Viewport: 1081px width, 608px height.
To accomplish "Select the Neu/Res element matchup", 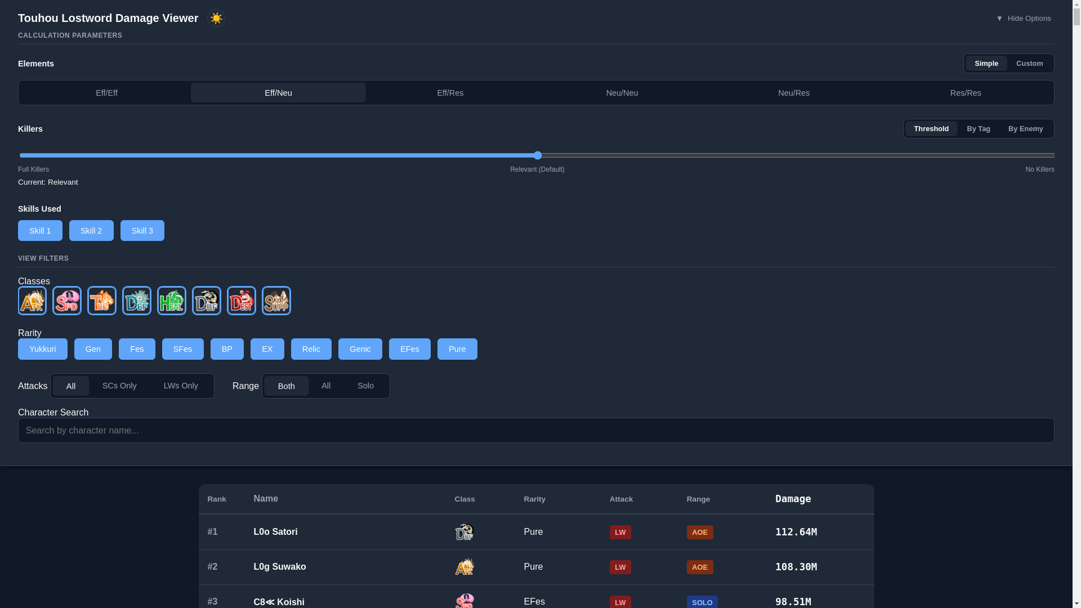I will (794, 93).
